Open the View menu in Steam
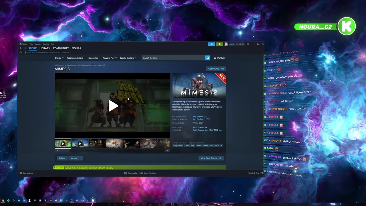Screen dimensions: 366x206 31,44
